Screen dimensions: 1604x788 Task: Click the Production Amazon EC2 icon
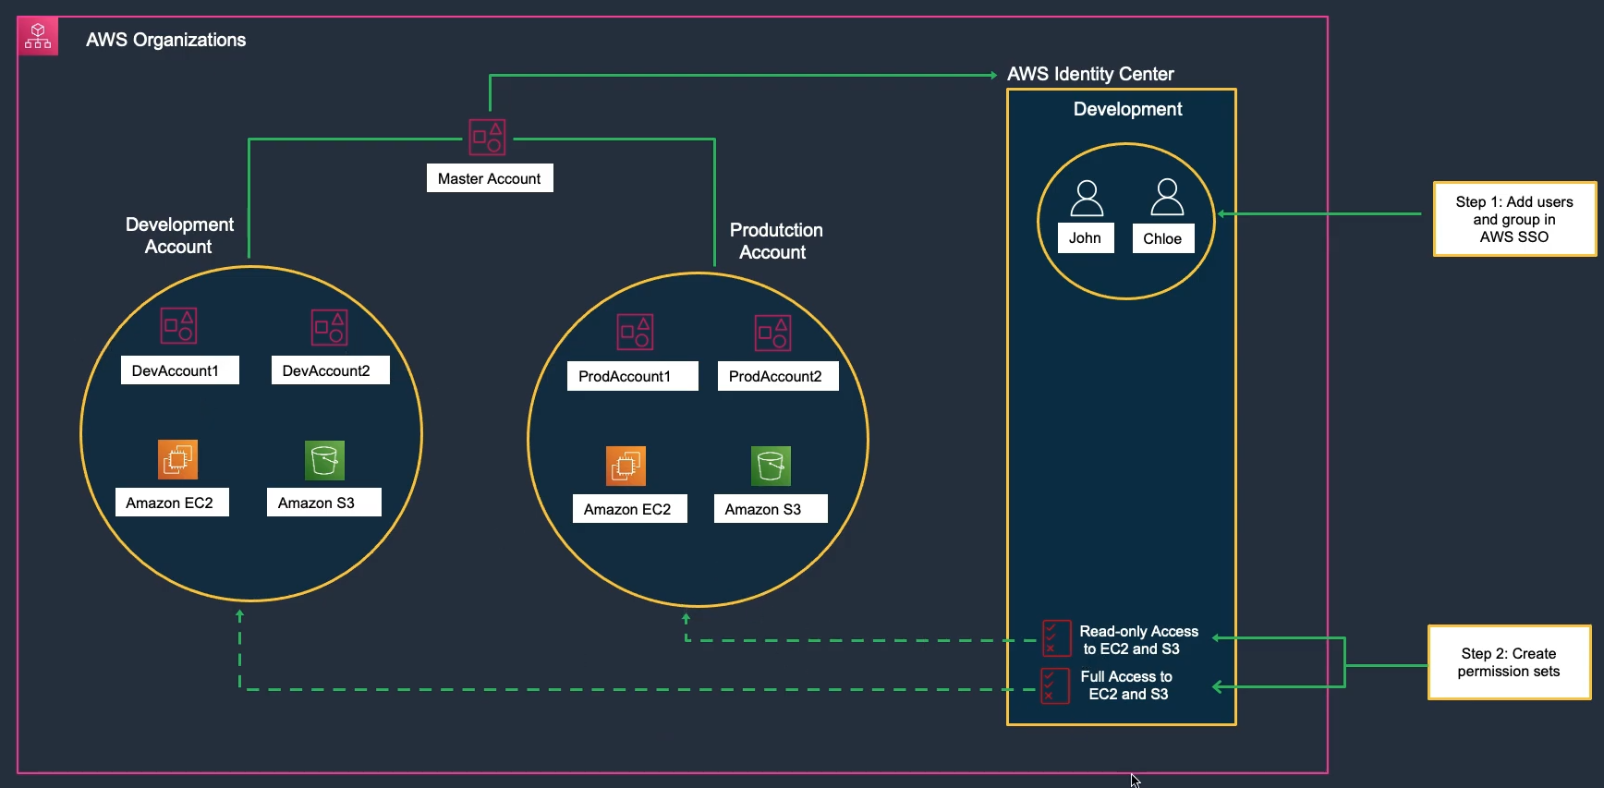[x=626, y=466]
